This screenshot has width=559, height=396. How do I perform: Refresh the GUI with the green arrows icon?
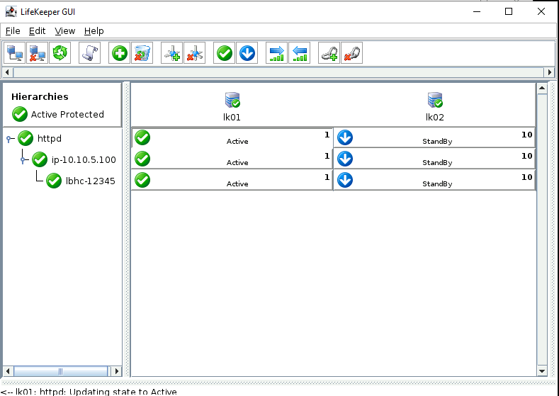click(60, 53)
